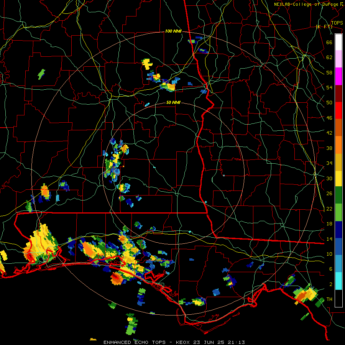Click the 50 value on the tops legend
This screenshot has height=345, width=345.
329,103
